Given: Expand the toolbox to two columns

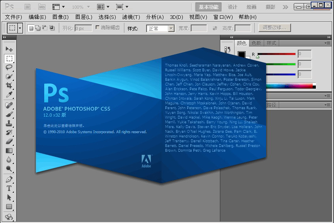Looking at the screenshot, I should (4, 37).
